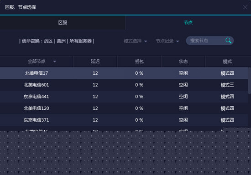The width and height of the screenshot is (251, 175).
Task: Select node 东京电信371
Action: [124, 120]
